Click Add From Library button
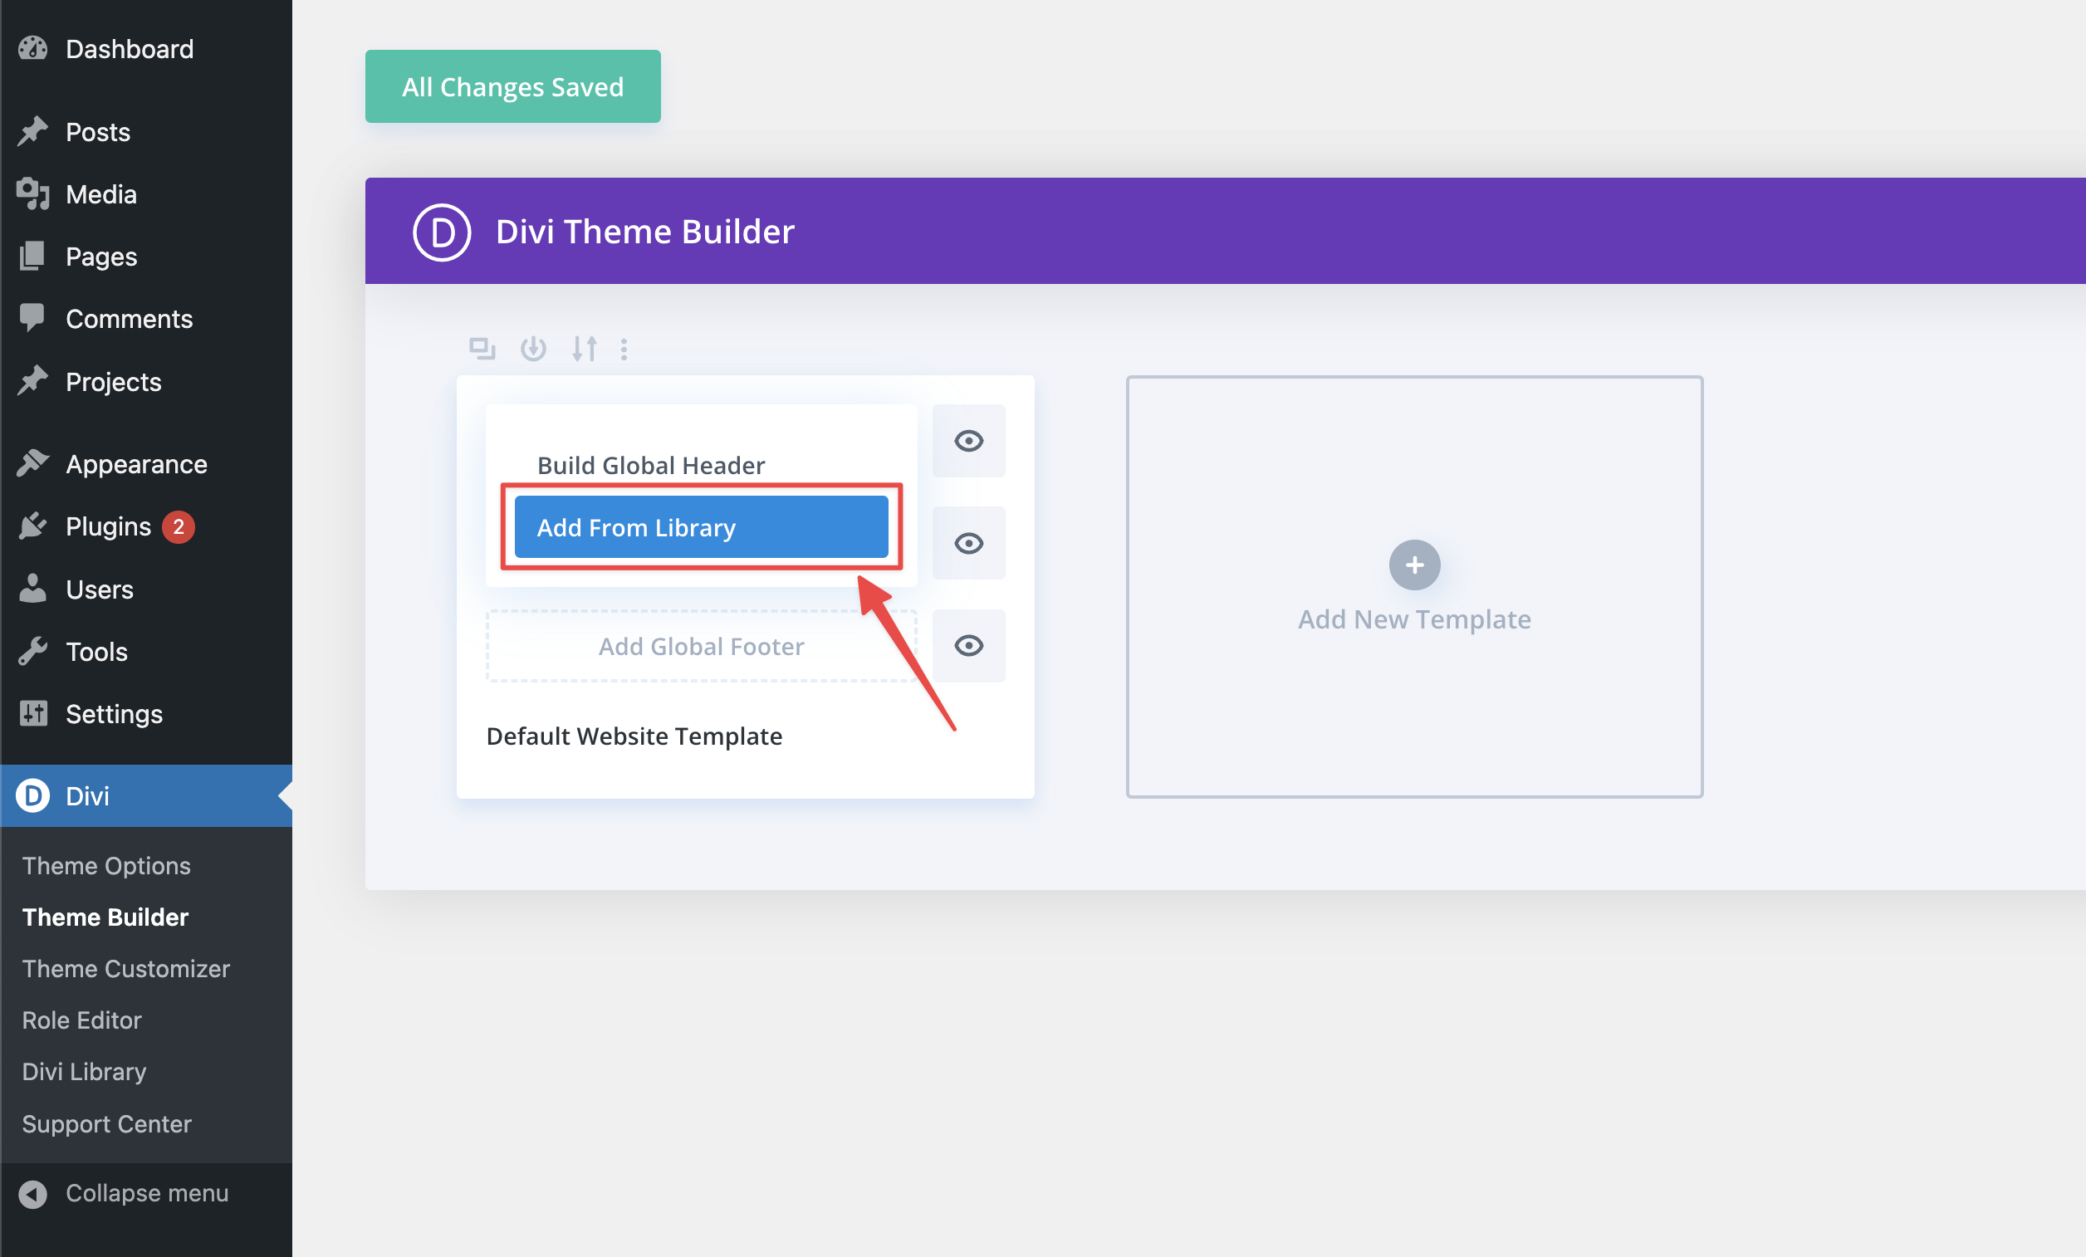 click(701, 526)
